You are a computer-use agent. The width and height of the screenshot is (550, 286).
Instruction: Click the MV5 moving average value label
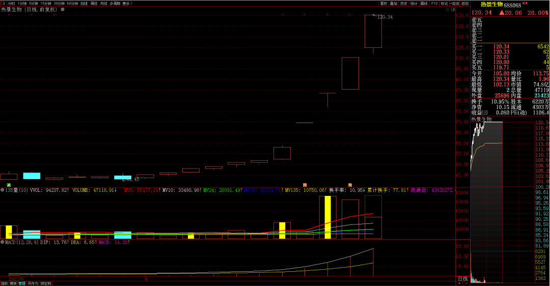click(x=142, y=190)
